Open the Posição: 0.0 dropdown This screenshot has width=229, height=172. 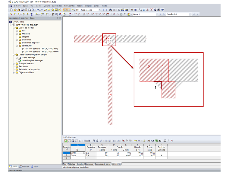190,14
